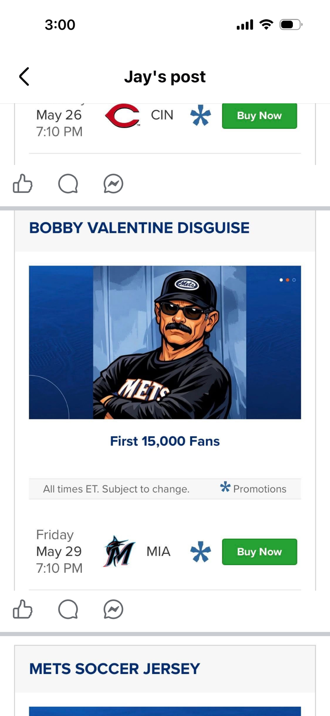Tap the Miami Marlins logo
Viewport: 330px width, 716px height.
[119, 552]
